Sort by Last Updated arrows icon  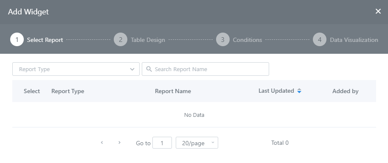click(x=299, y=91)
